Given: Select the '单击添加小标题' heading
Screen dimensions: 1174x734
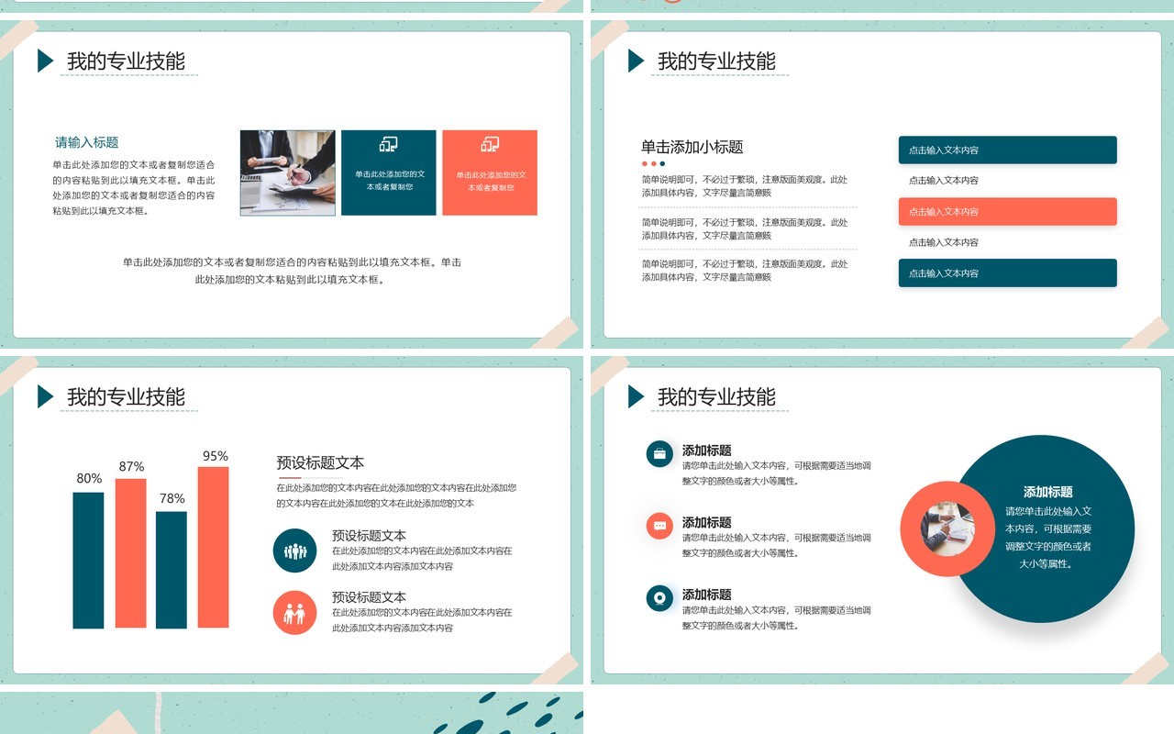Looking at the screenshot, I should (x=692, y=147).
